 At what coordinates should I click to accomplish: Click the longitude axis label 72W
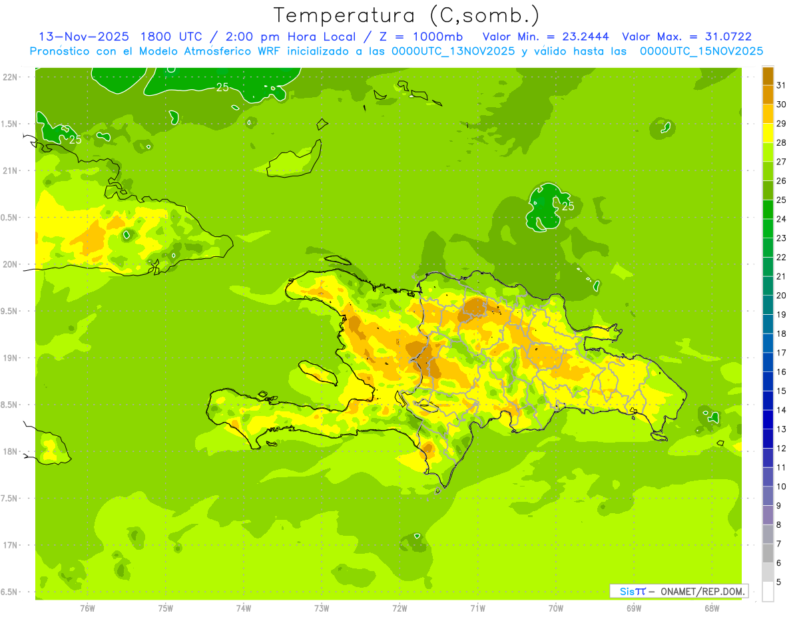click(400, 608)
